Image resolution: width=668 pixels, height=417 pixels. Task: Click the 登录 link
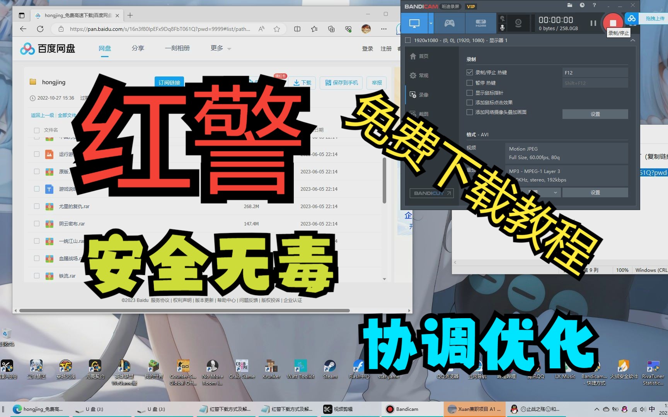(x=368, y=49)
